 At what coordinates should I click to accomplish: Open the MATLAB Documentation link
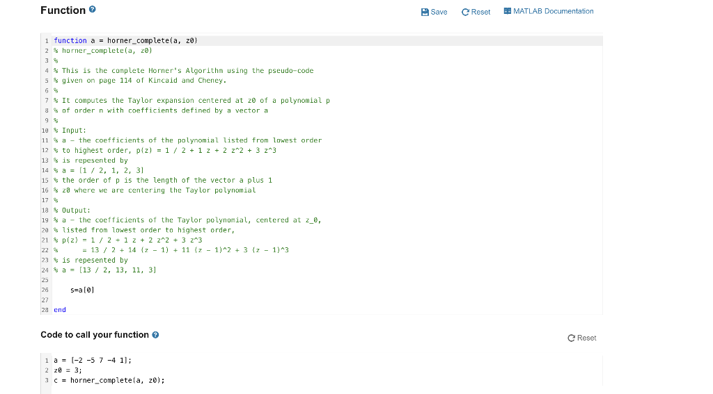click(x=549, y=11)
